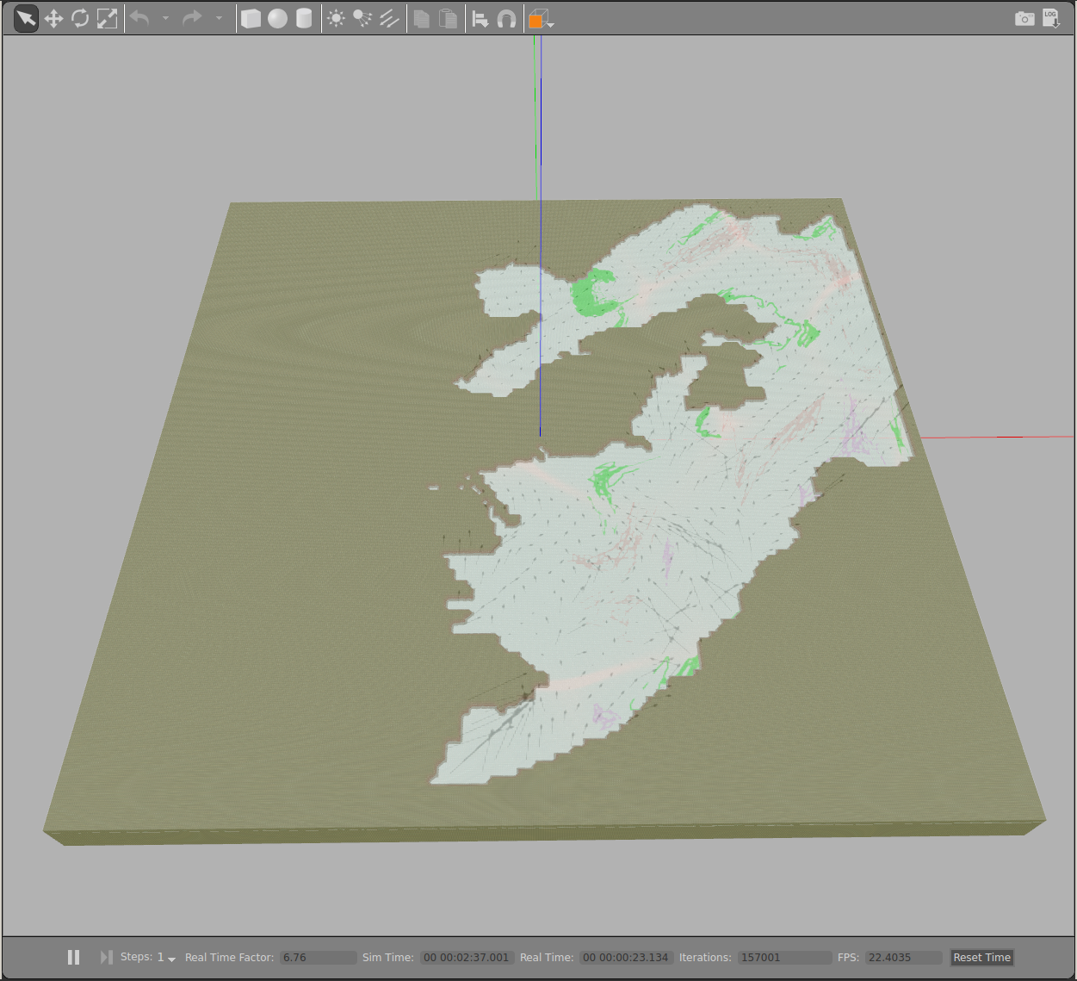Image resolution: width=1077 pixels, height=981 pixels.
Task: Open the view angle dropdown
Action: (x=542, y=20)
